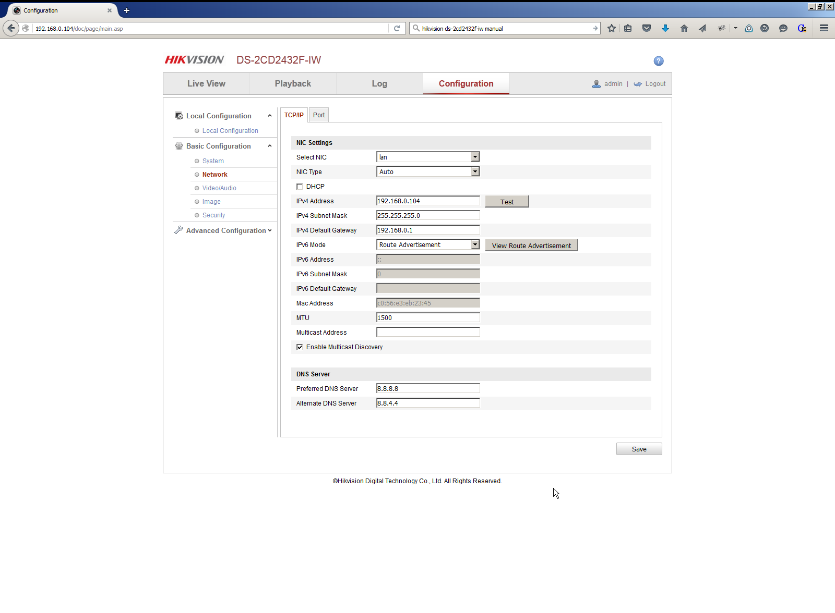This screenshot has height=613, width=835.
Task: Click the Test button for IPv4 address
Action: click(507, 202)
